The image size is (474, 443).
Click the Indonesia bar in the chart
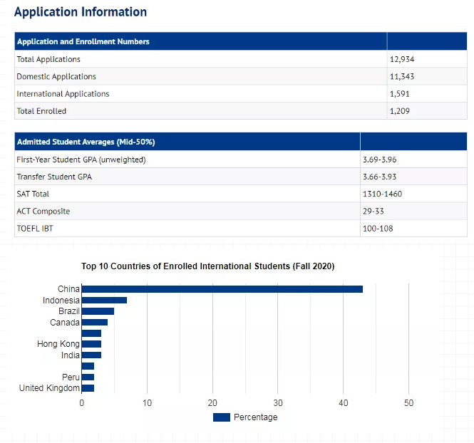coord(104,300)
